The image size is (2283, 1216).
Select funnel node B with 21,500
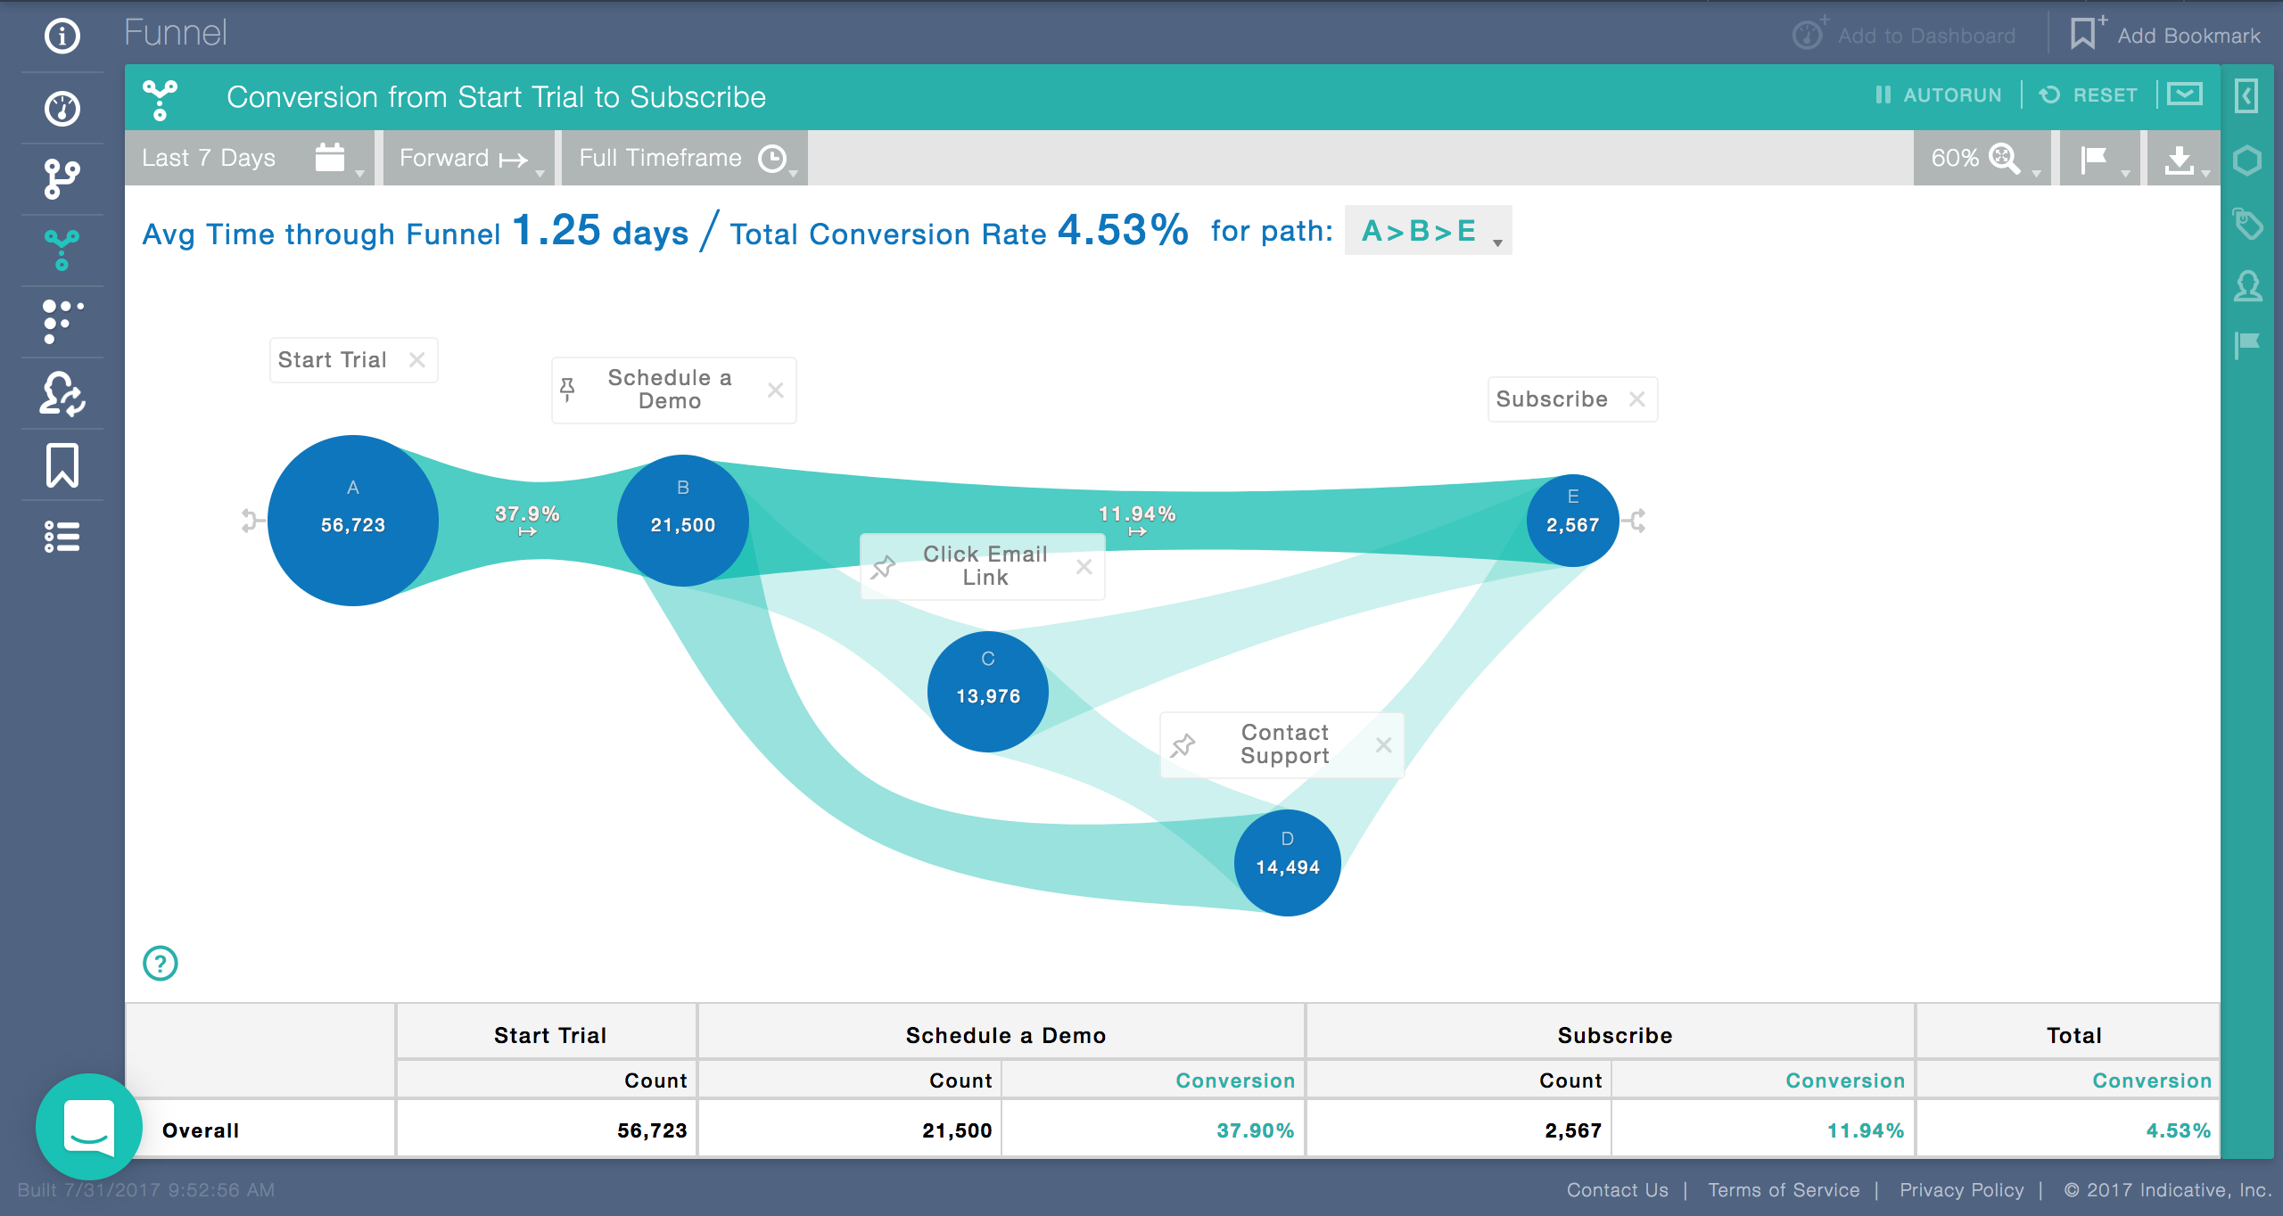point(683,522)
